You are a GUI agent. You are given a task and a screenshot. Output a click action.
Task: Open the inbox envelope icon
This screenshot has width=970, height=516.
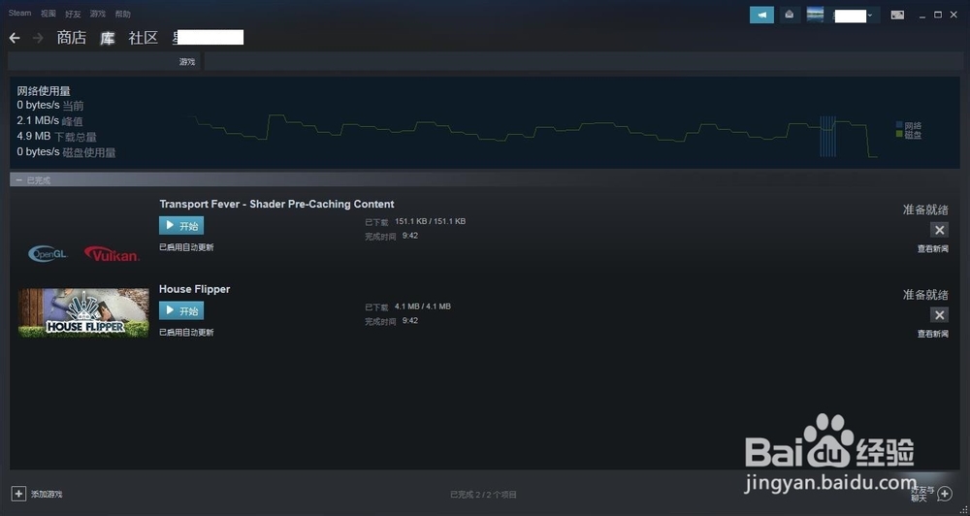coord(789,15)
